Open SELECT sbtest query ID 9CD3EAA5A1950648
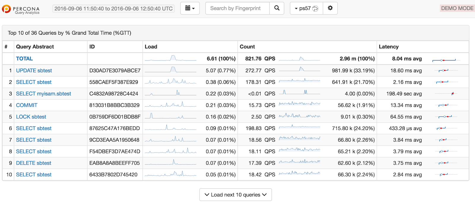The image size is (475, 204). point(34,140)
